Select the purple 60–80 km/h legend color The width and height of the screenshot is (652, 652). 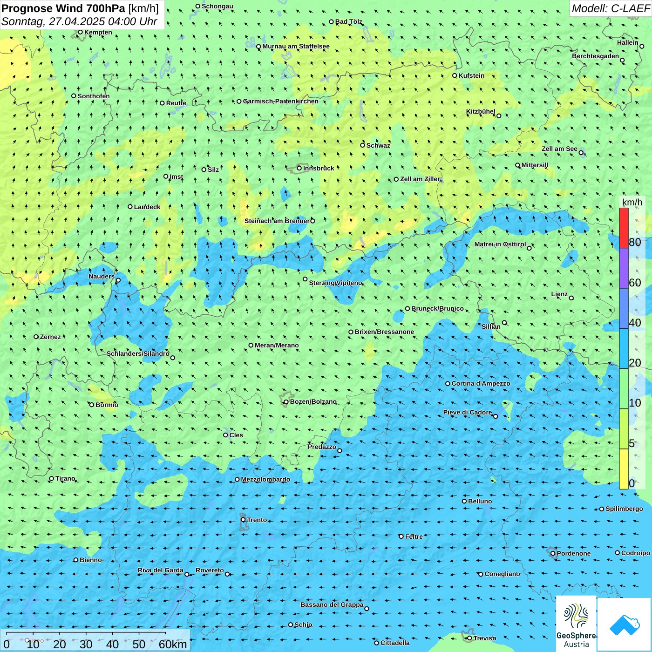coord(624,268)
